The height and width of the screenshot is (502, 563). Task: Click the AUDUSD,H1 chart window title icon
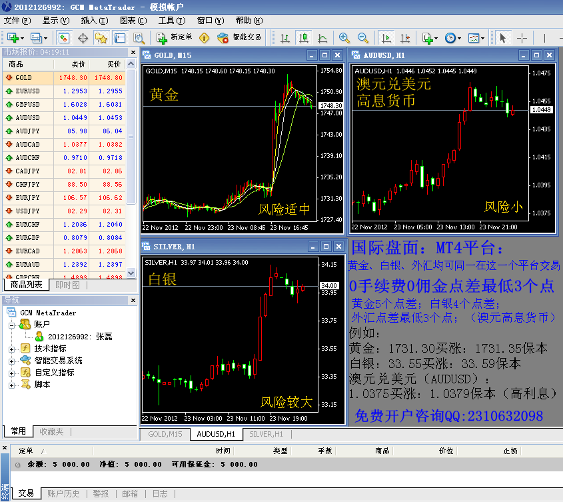click(x=356, y=55)
